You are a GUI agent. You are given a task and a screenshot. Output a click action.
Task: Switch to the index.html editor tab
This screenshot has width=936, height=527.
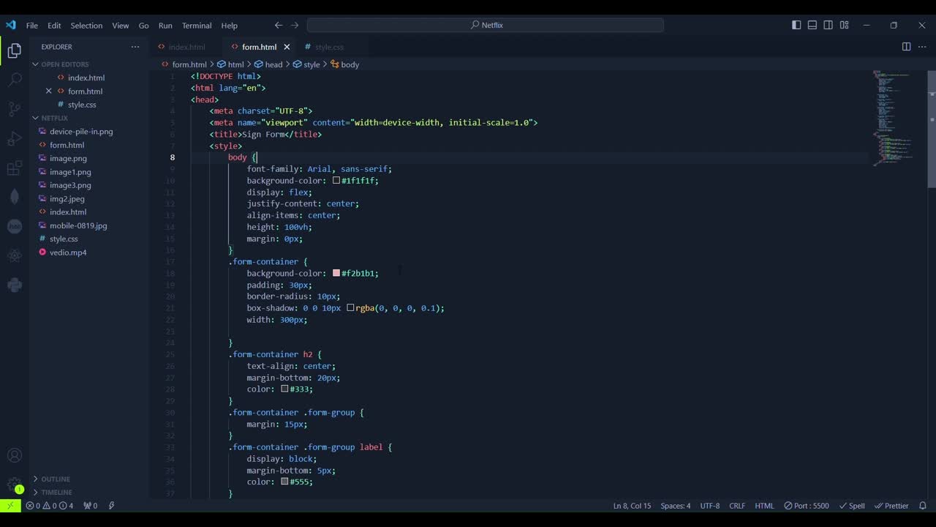click(186, 47)
